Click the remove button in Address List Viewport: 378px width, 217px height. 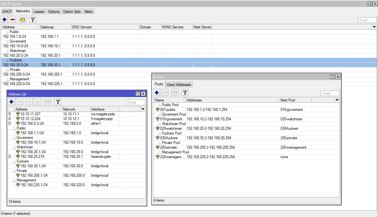(20, 102)
